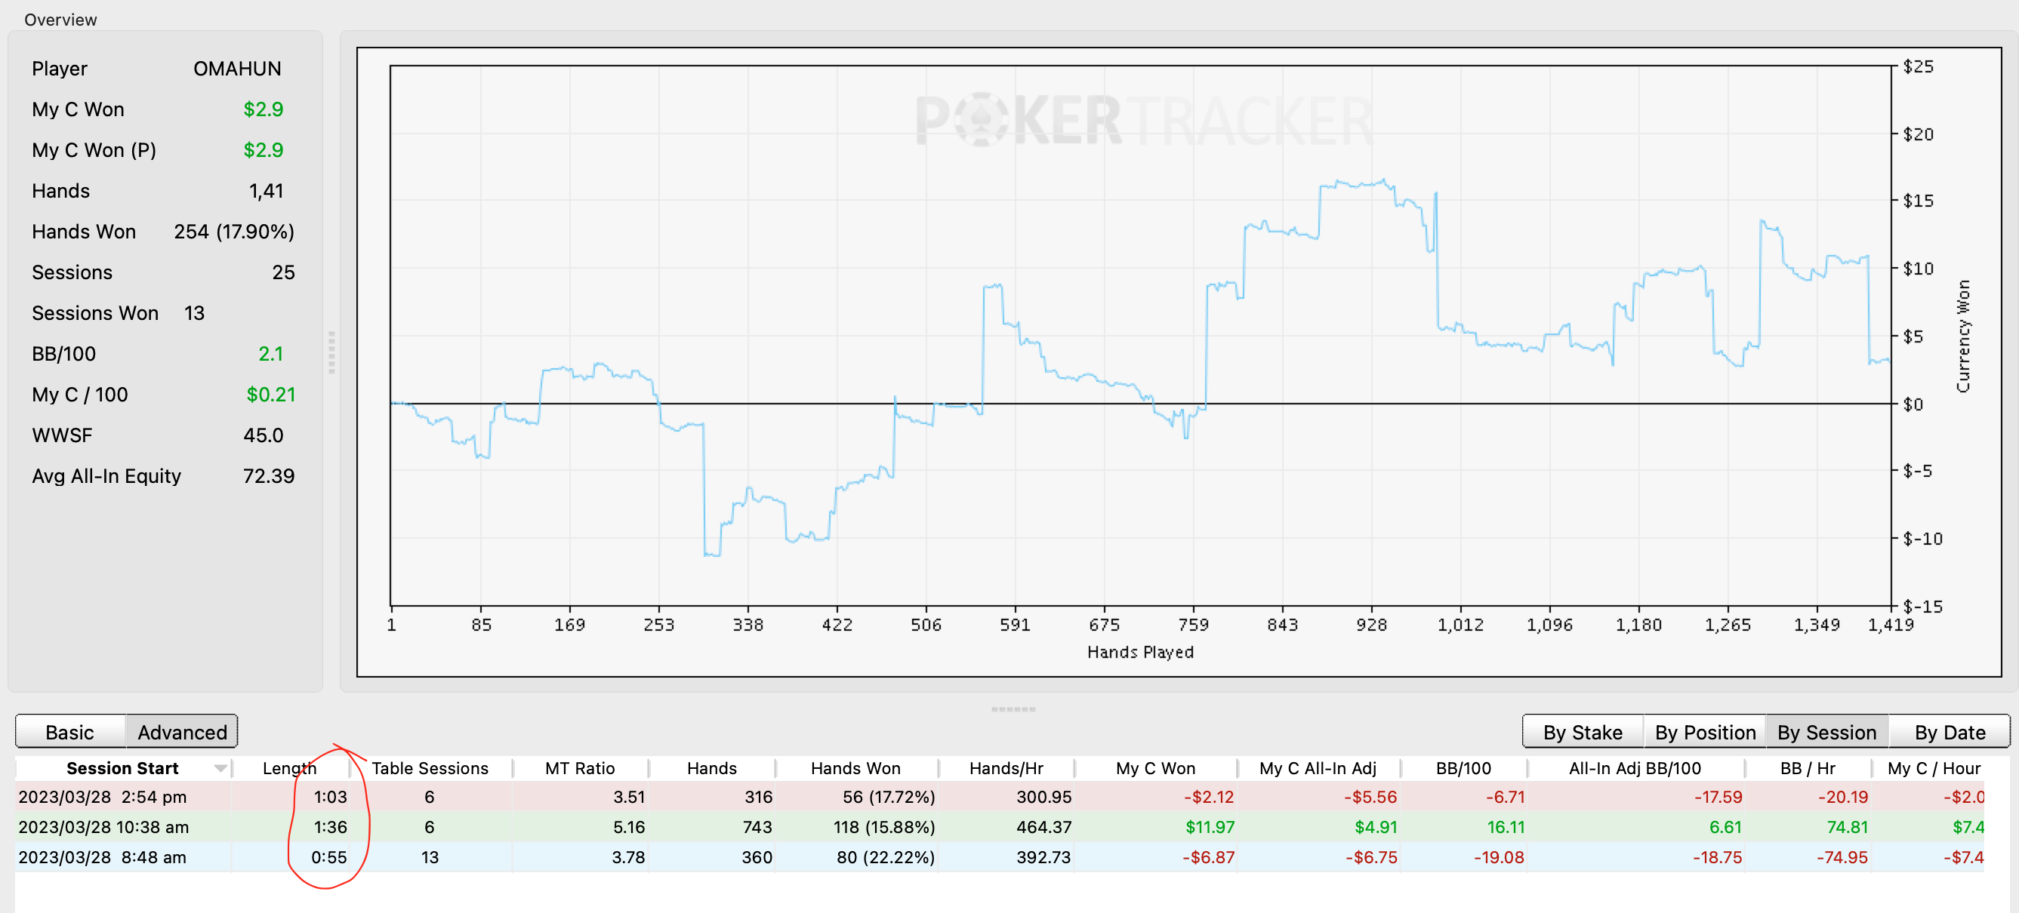Click the Sessions Won label

tap(95, 312)
